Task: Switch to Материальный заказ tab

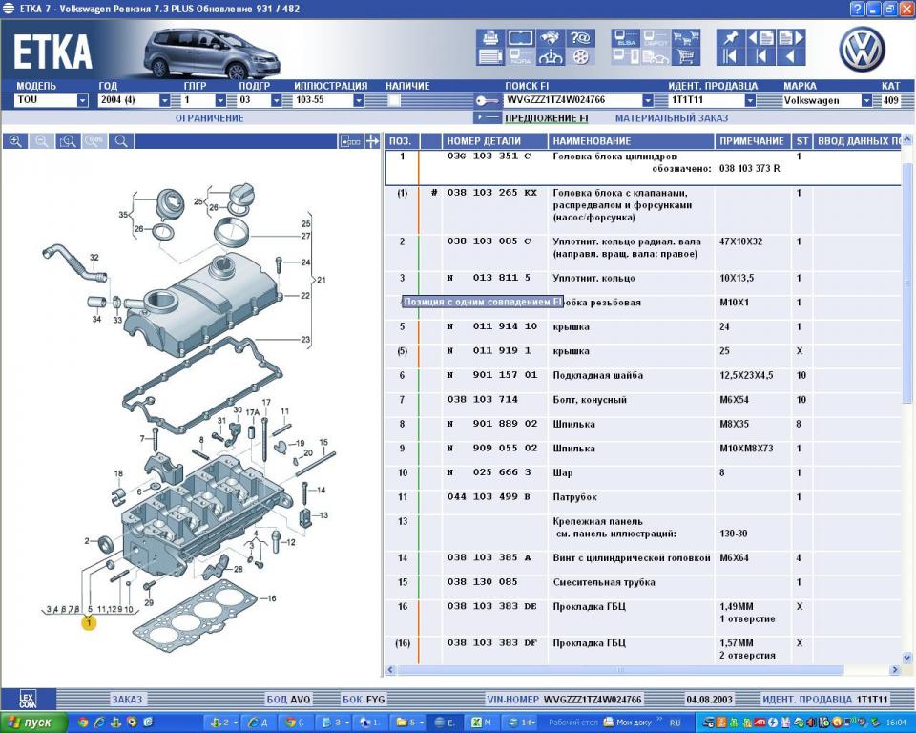Action: point(671,118)
